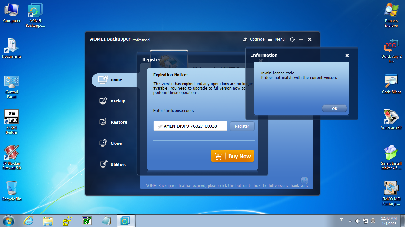Minimize the AOMEI Backupper window
Screen dimensions: 405x227
pos(301,39)
